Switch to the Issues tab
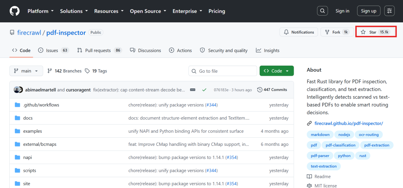403x188 pixels. 53,51
